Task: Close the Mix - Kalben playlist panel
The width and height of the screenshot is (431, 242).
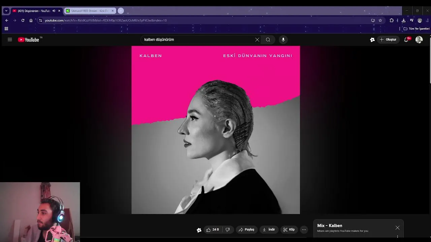Action: click(x=398, y=228)
